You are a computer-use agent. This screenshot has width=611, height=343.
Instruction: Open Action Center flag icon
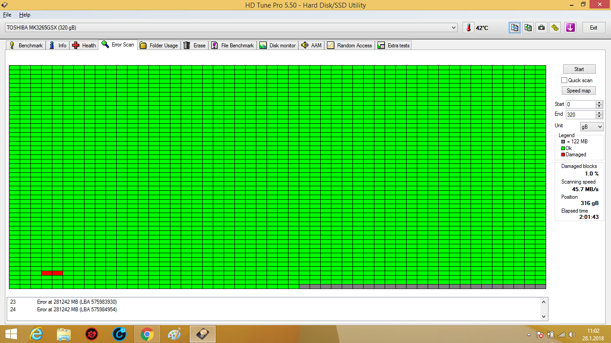(540, 335)
